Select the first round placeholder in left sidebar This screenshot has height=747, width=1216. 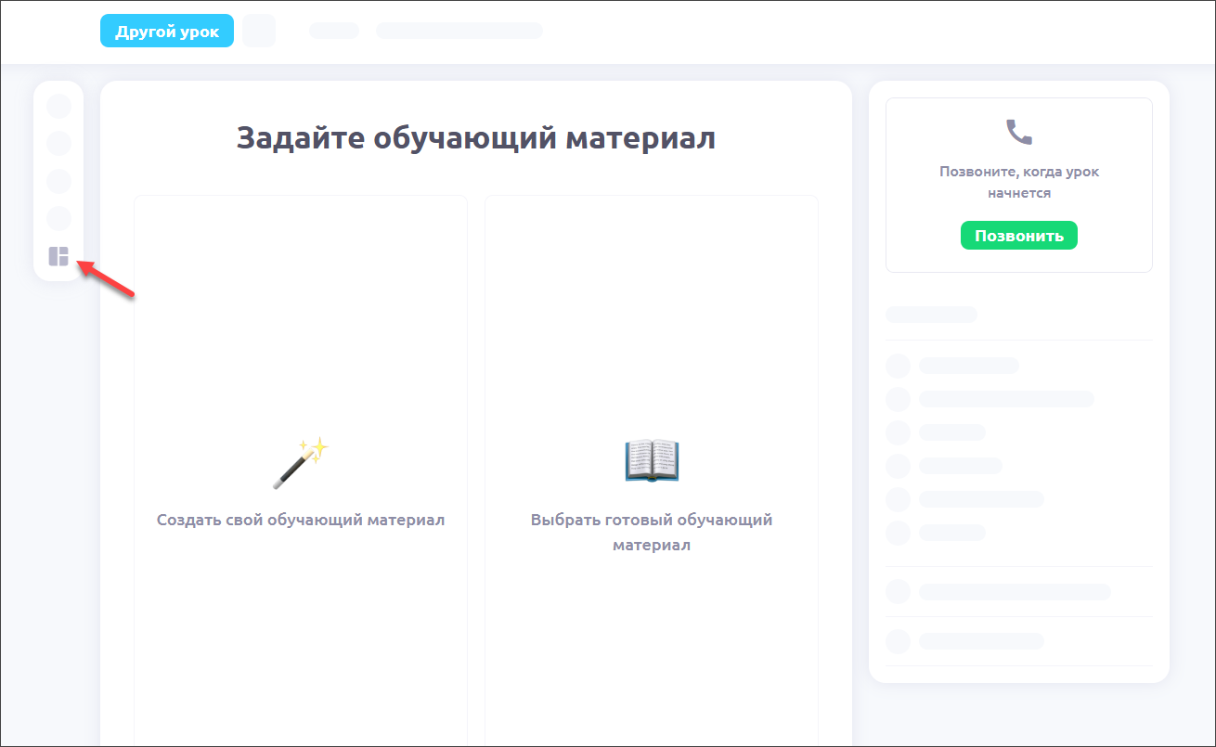click(x=58, y=106)
